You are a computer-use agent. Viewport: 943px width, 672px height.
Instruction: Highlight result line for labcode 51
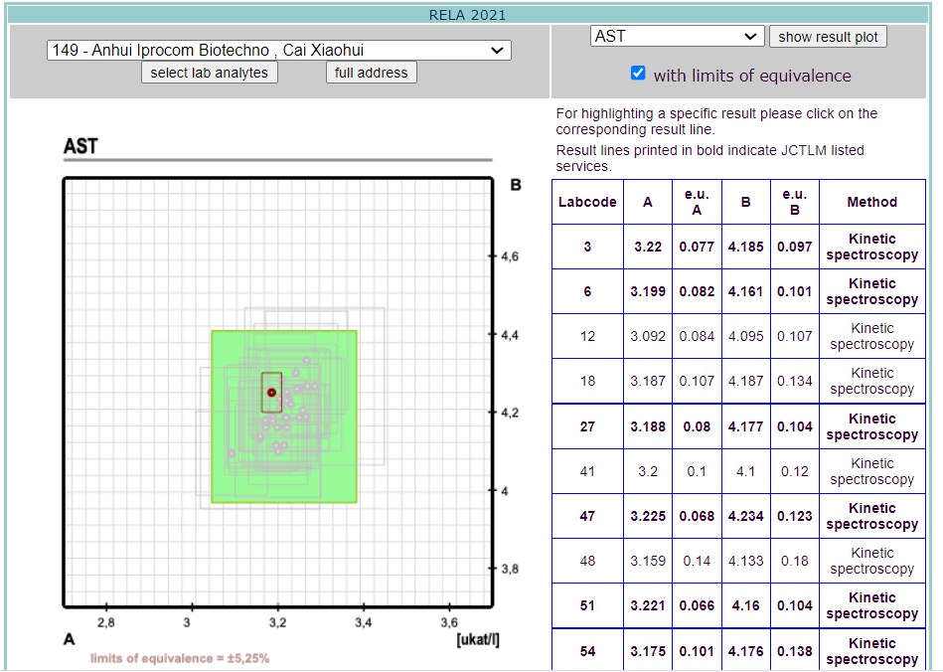tap(587, 605)
